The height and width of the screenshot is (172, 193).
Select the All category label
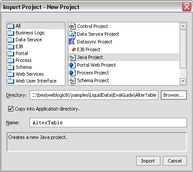[18, 26]
